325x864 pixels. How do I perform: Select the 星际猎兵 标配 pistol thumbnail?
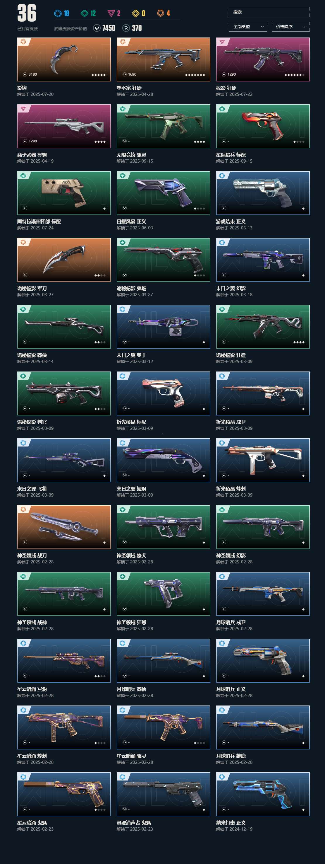(x=263, y=126)
